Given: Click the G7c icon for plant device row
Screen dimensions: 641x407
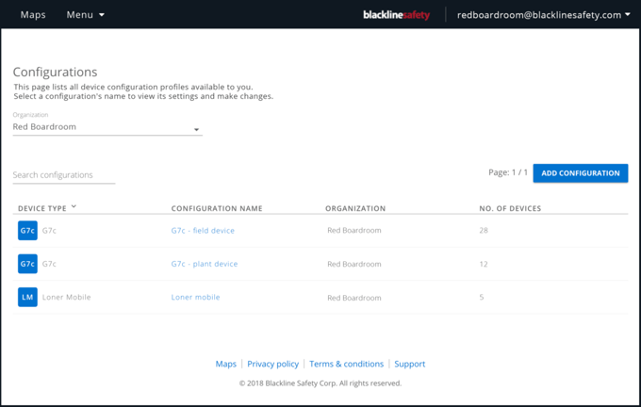Looking at the screenshot, I should (x=27, y=264).
